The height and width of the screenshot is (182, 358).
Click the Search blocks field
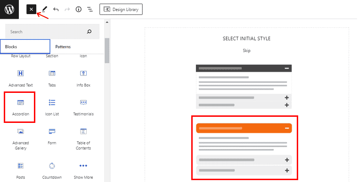click(52, 31)
